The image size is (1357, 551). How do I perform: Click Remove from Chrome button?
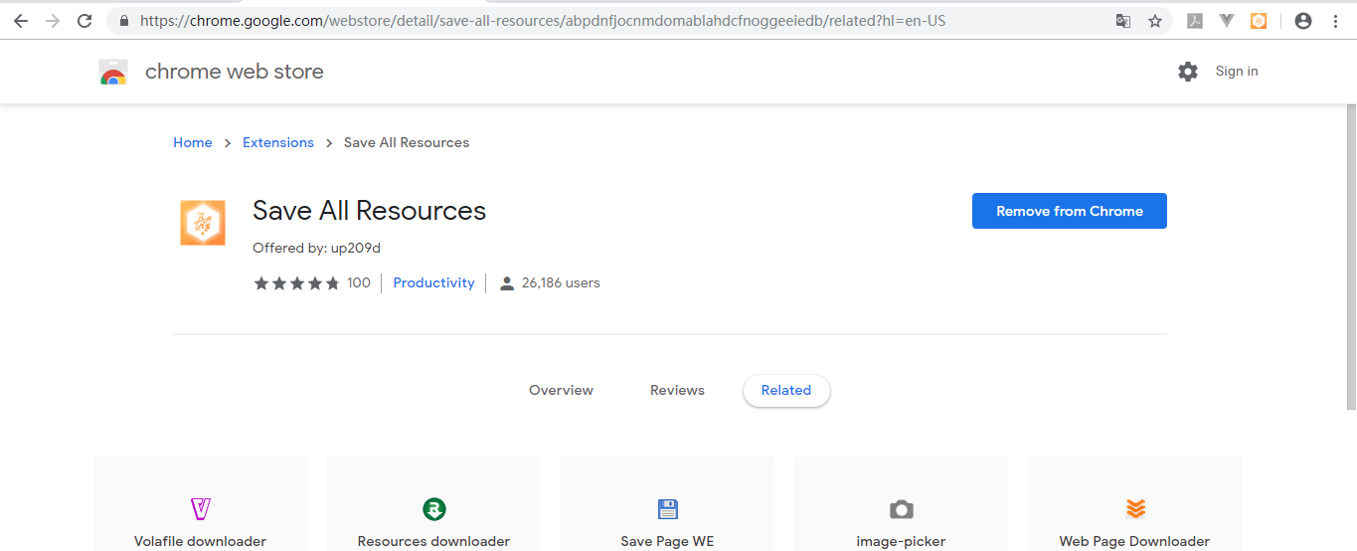[1069, 211]
